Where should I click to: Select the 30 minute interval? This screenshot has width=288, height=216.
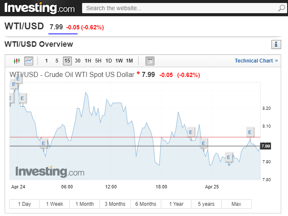click(77, 61)
